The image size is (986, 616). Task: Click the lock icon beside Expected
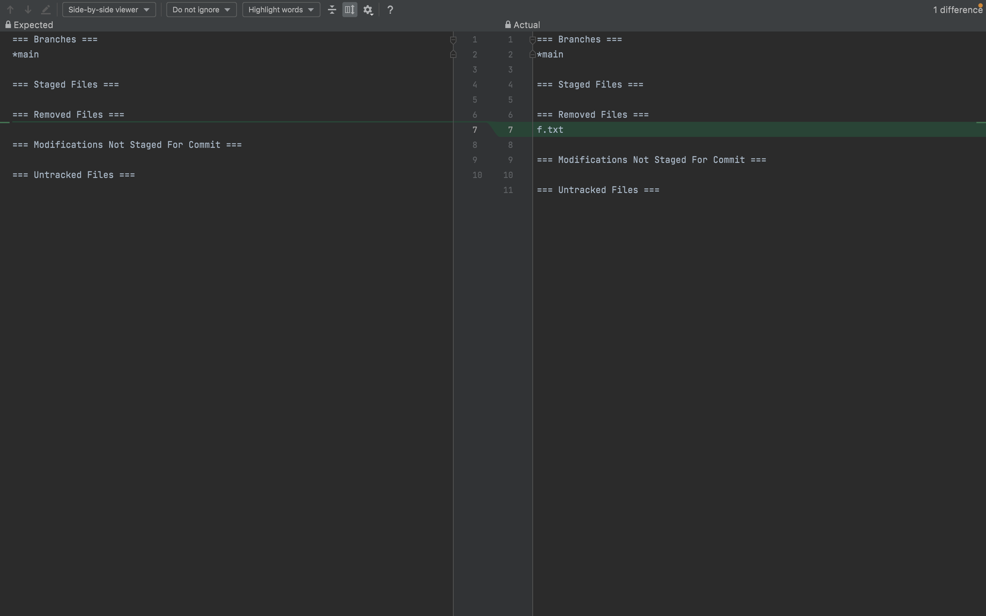(8, 25)
